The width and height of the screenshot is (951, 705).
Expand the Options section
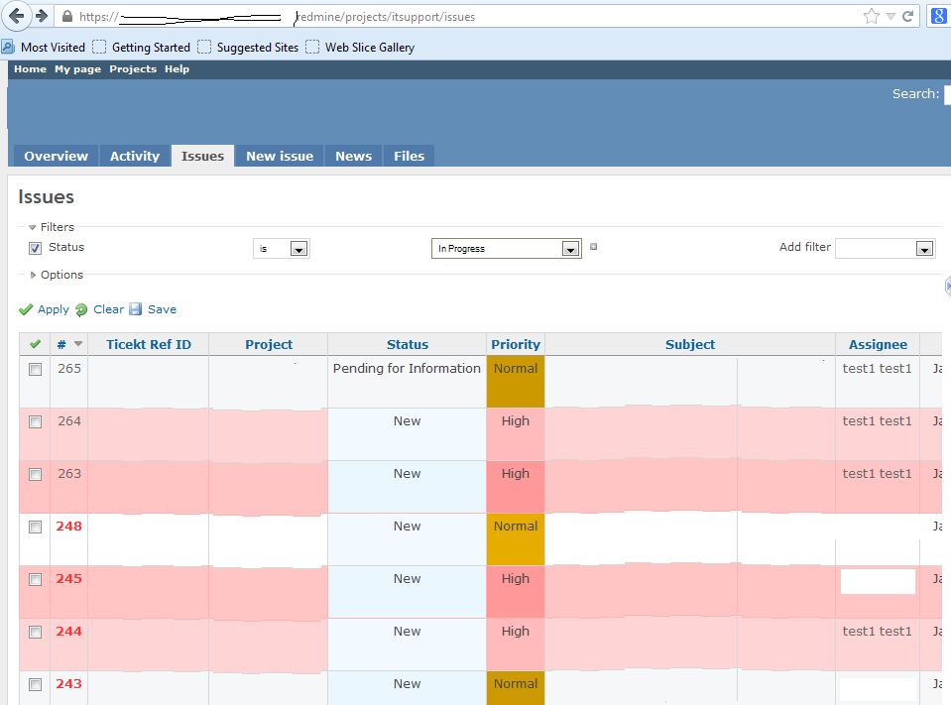(57, 275)
